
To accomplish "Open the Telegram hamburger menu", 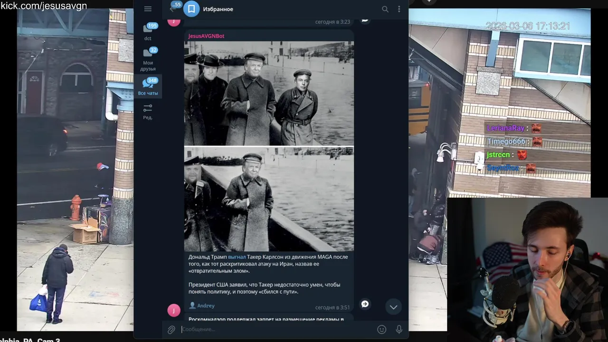I will [148, 9].
